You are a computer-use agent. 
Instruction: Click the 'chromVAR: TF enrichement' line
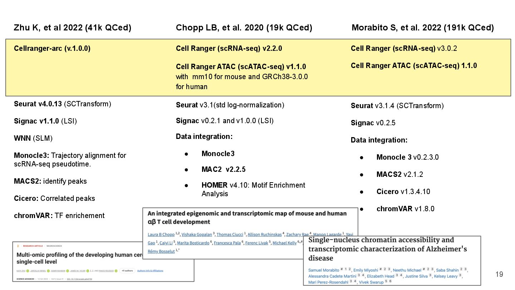coord(59,216)
